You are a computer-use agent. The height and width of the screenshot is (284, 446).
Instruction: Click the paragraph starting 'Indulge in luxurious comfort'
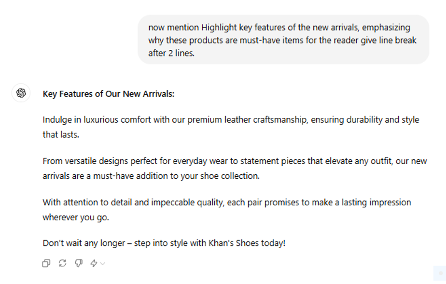tap(231, 127)
